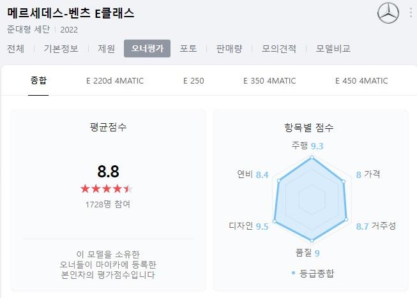Screen dimensions: 417x298
Task: Click the red star rating icons
Action: [x=107, y=189]
